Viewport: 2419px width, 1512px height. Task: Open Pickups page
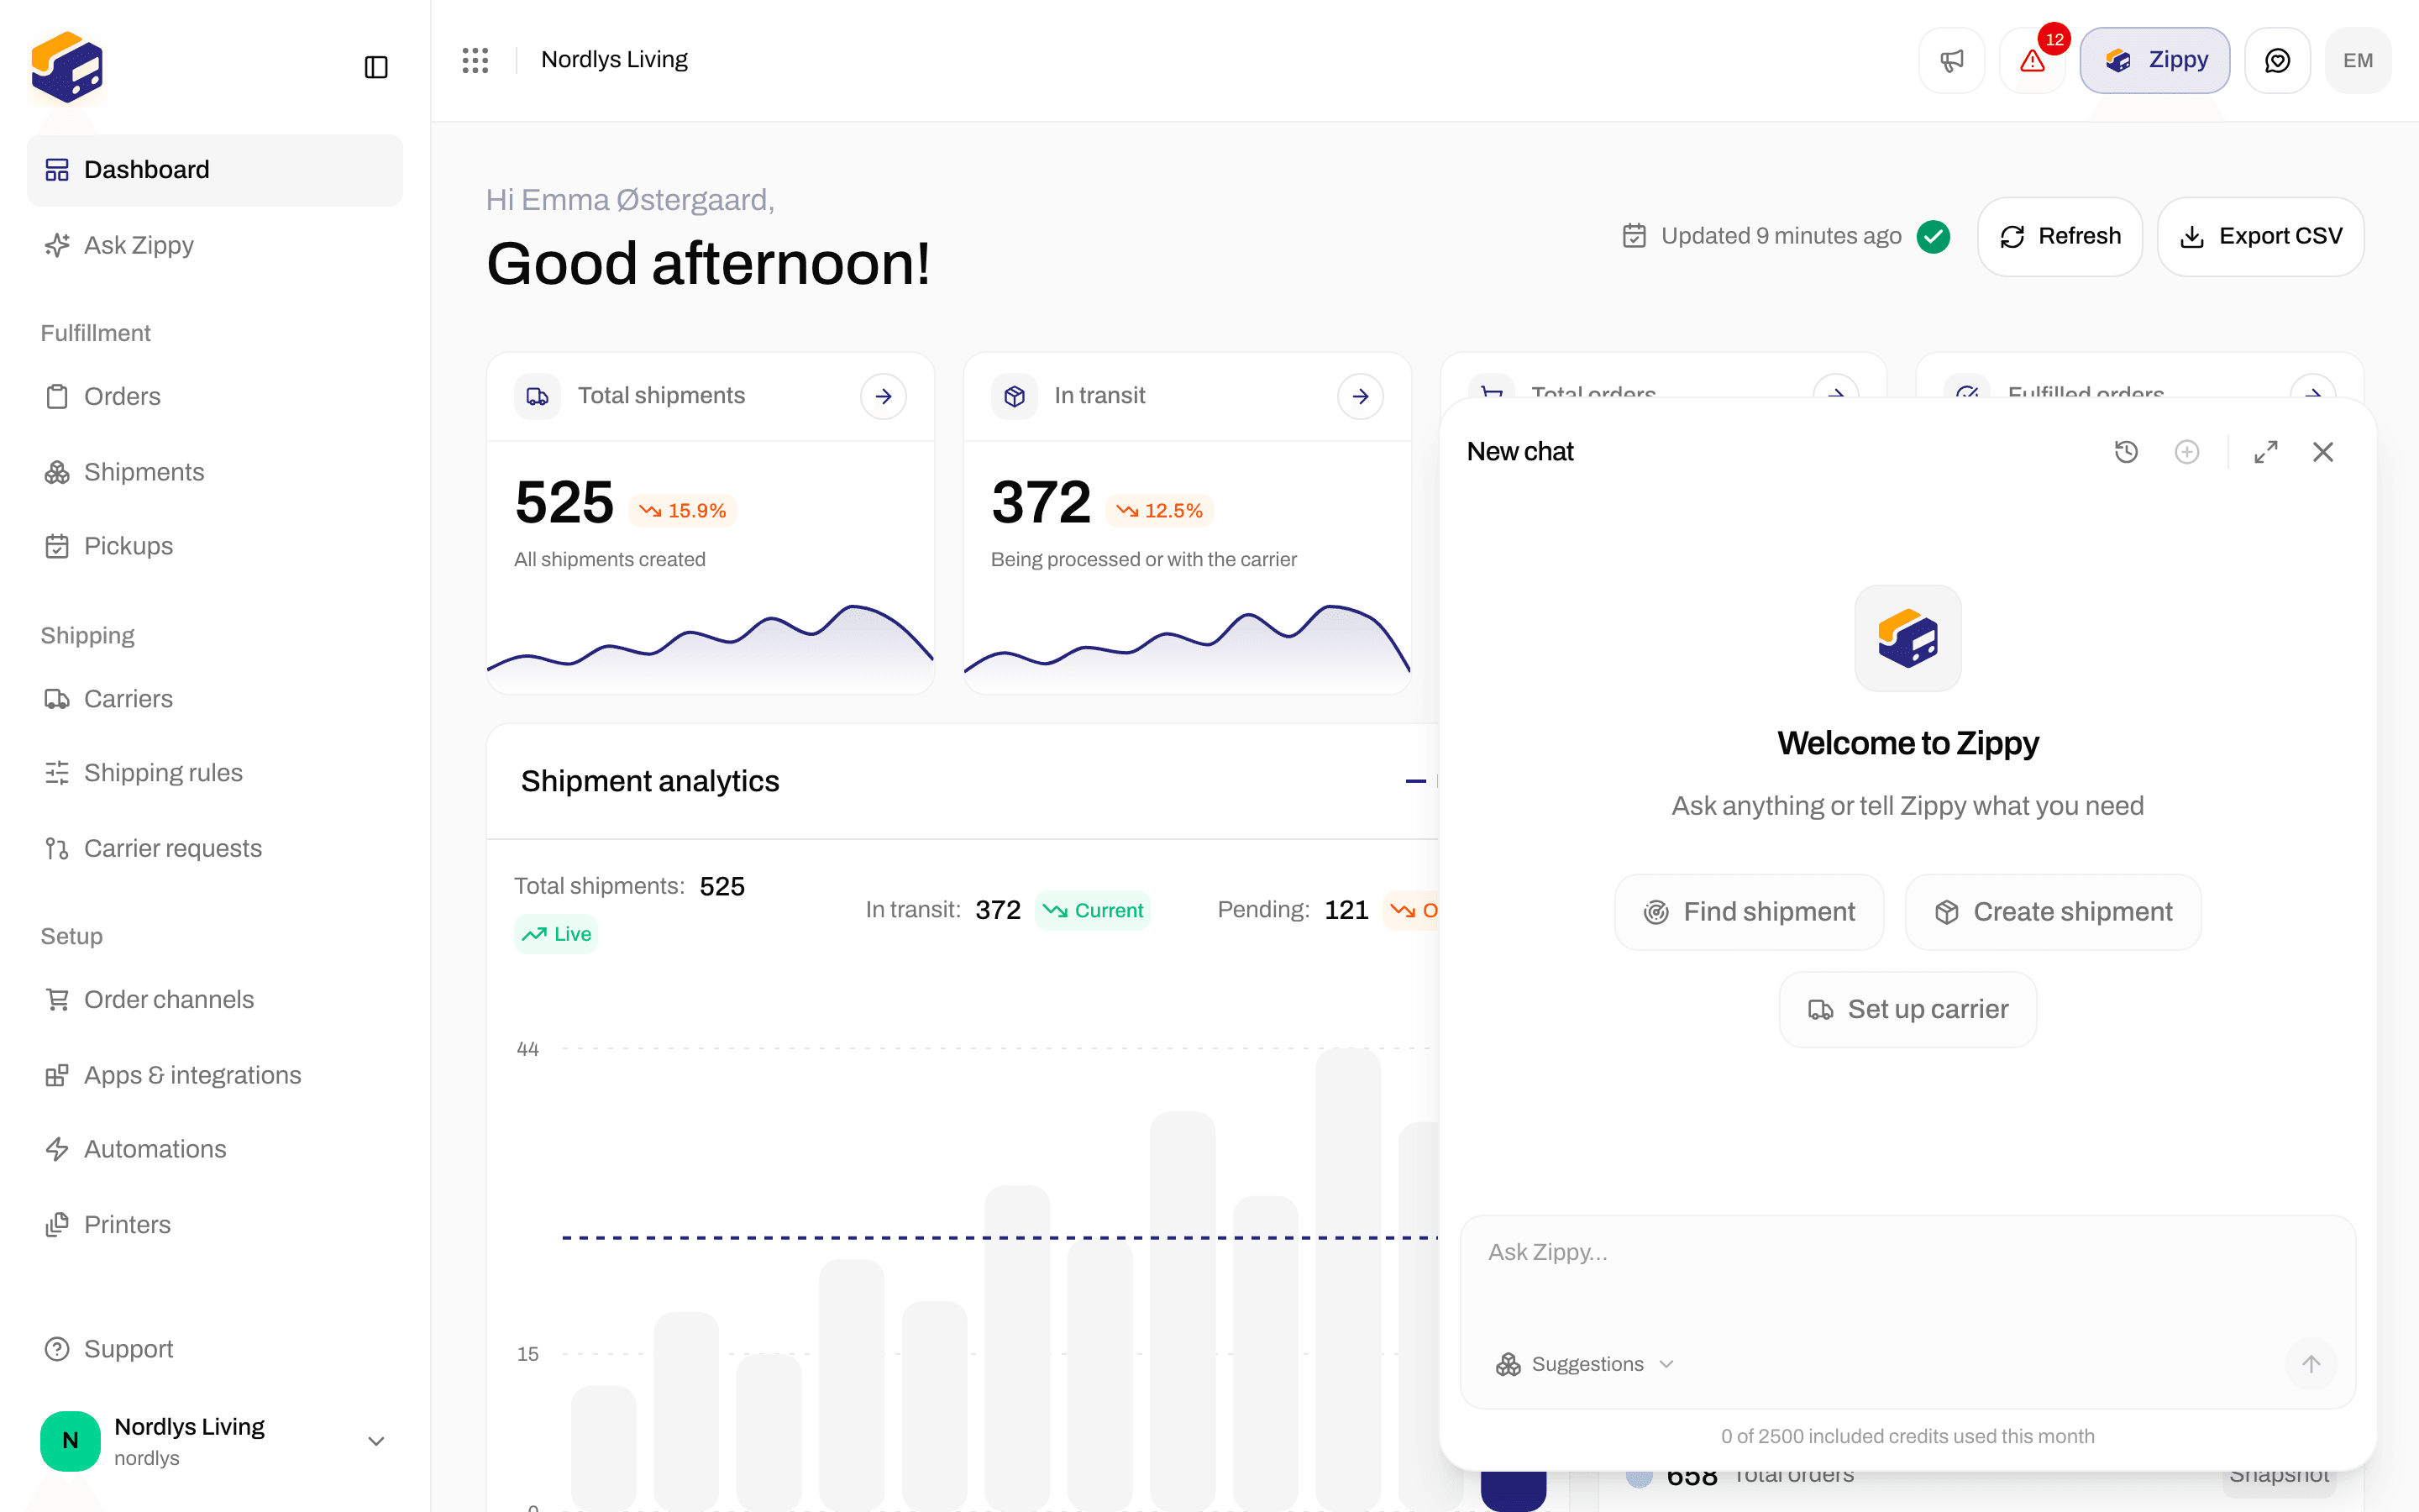[215, 546]
